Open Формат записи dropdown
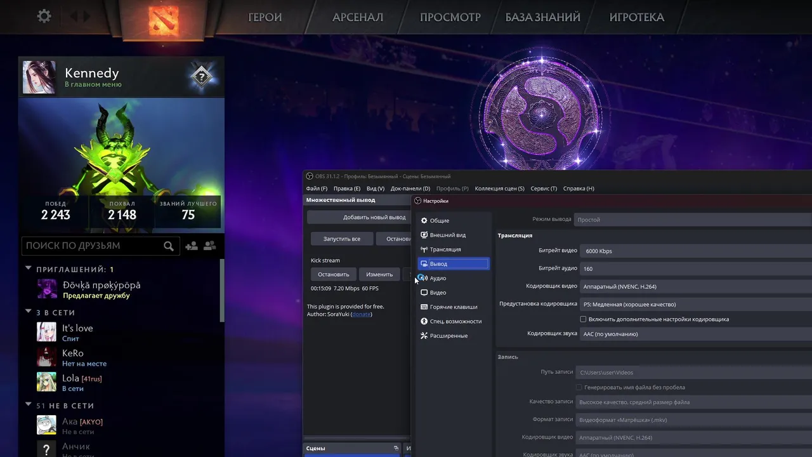This screenshot has height=457, width=812. click(694, 420)
